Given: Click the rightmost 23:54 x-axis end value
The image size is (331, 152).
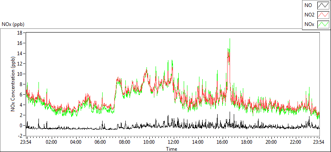Looking at the screenshot, I should (x=319, y=142).
